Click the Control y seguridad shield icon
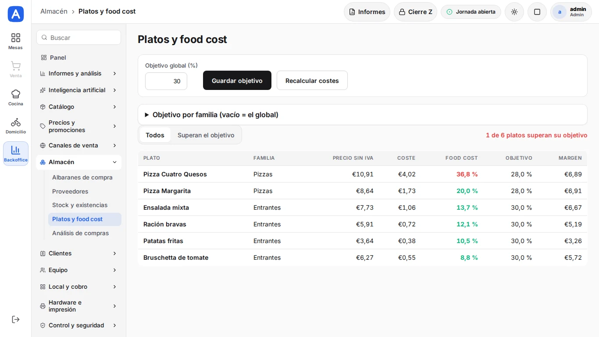 pyautogui.click(x=43, y=325)
